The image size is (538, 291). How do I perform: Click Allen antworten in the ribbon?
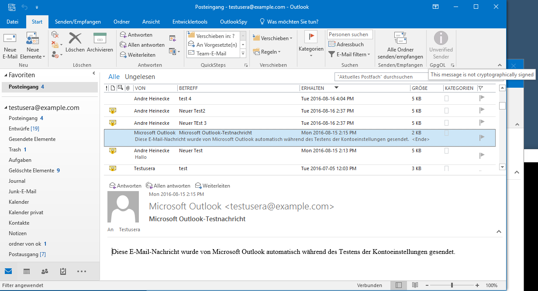click(142, 45)
